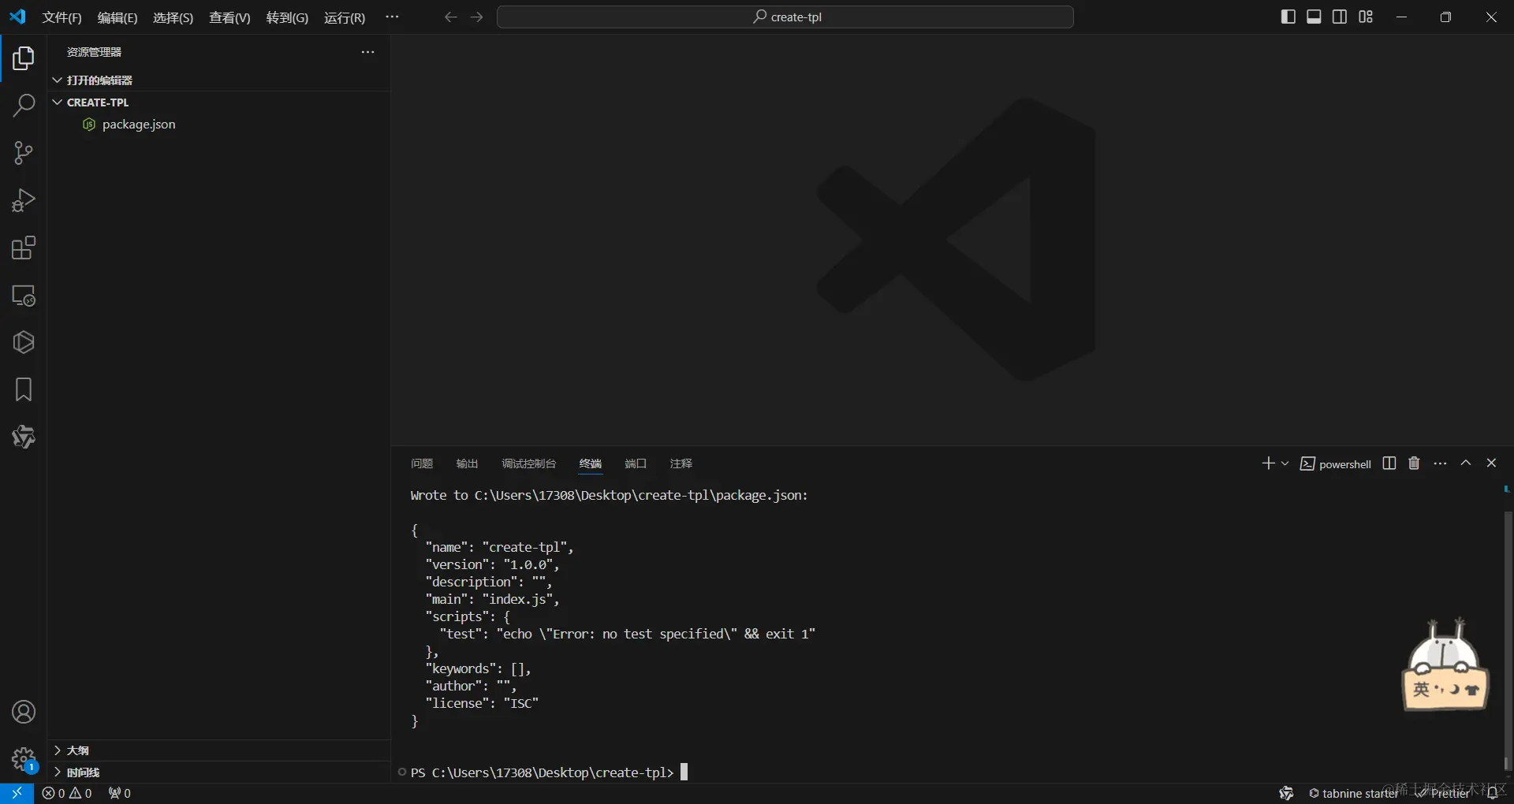Go back using the left arrow

click(x=450, y=17)
